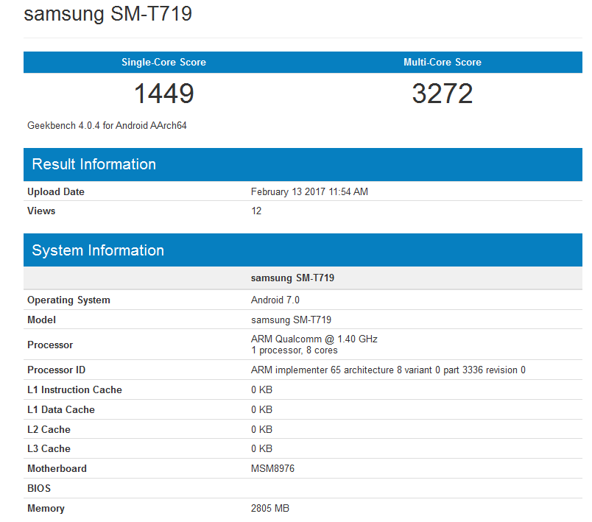Click the L2 Cache '0 KB' value
The width and height of the screenshot is (592, 522).
(x=261, y=429)
